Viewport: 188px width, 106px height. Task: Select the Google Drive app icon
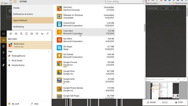[59, 72]
